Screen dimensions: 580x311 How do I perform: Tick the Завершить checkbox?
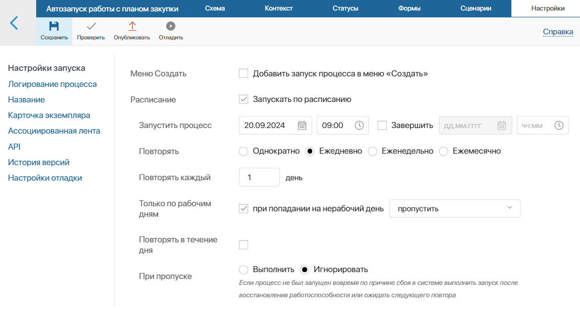pos(382,125)
